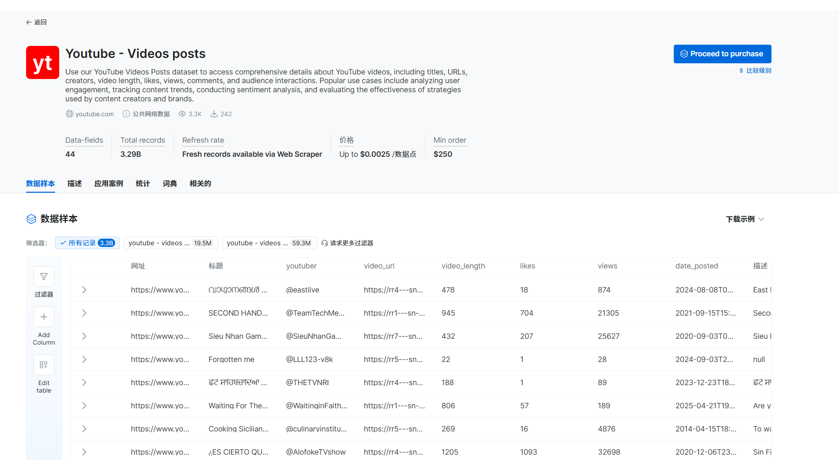Expand the Sieu Nhan Gam... row
The height and width of the screenshot is (460, 839).
click(84, 336)
